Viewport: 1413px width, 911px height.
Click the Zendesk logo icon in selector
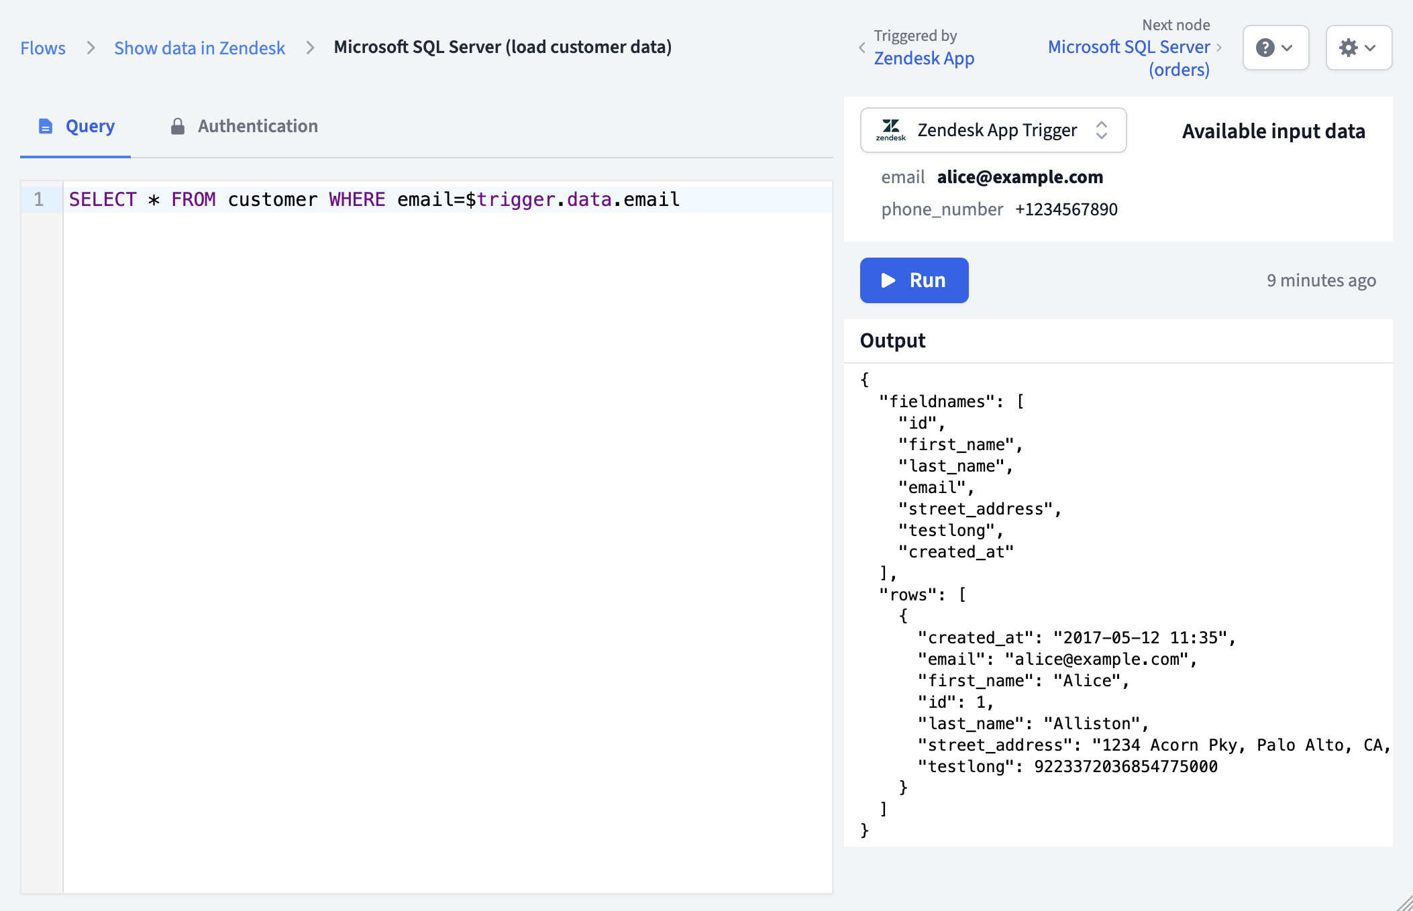[x=891, y=130]
